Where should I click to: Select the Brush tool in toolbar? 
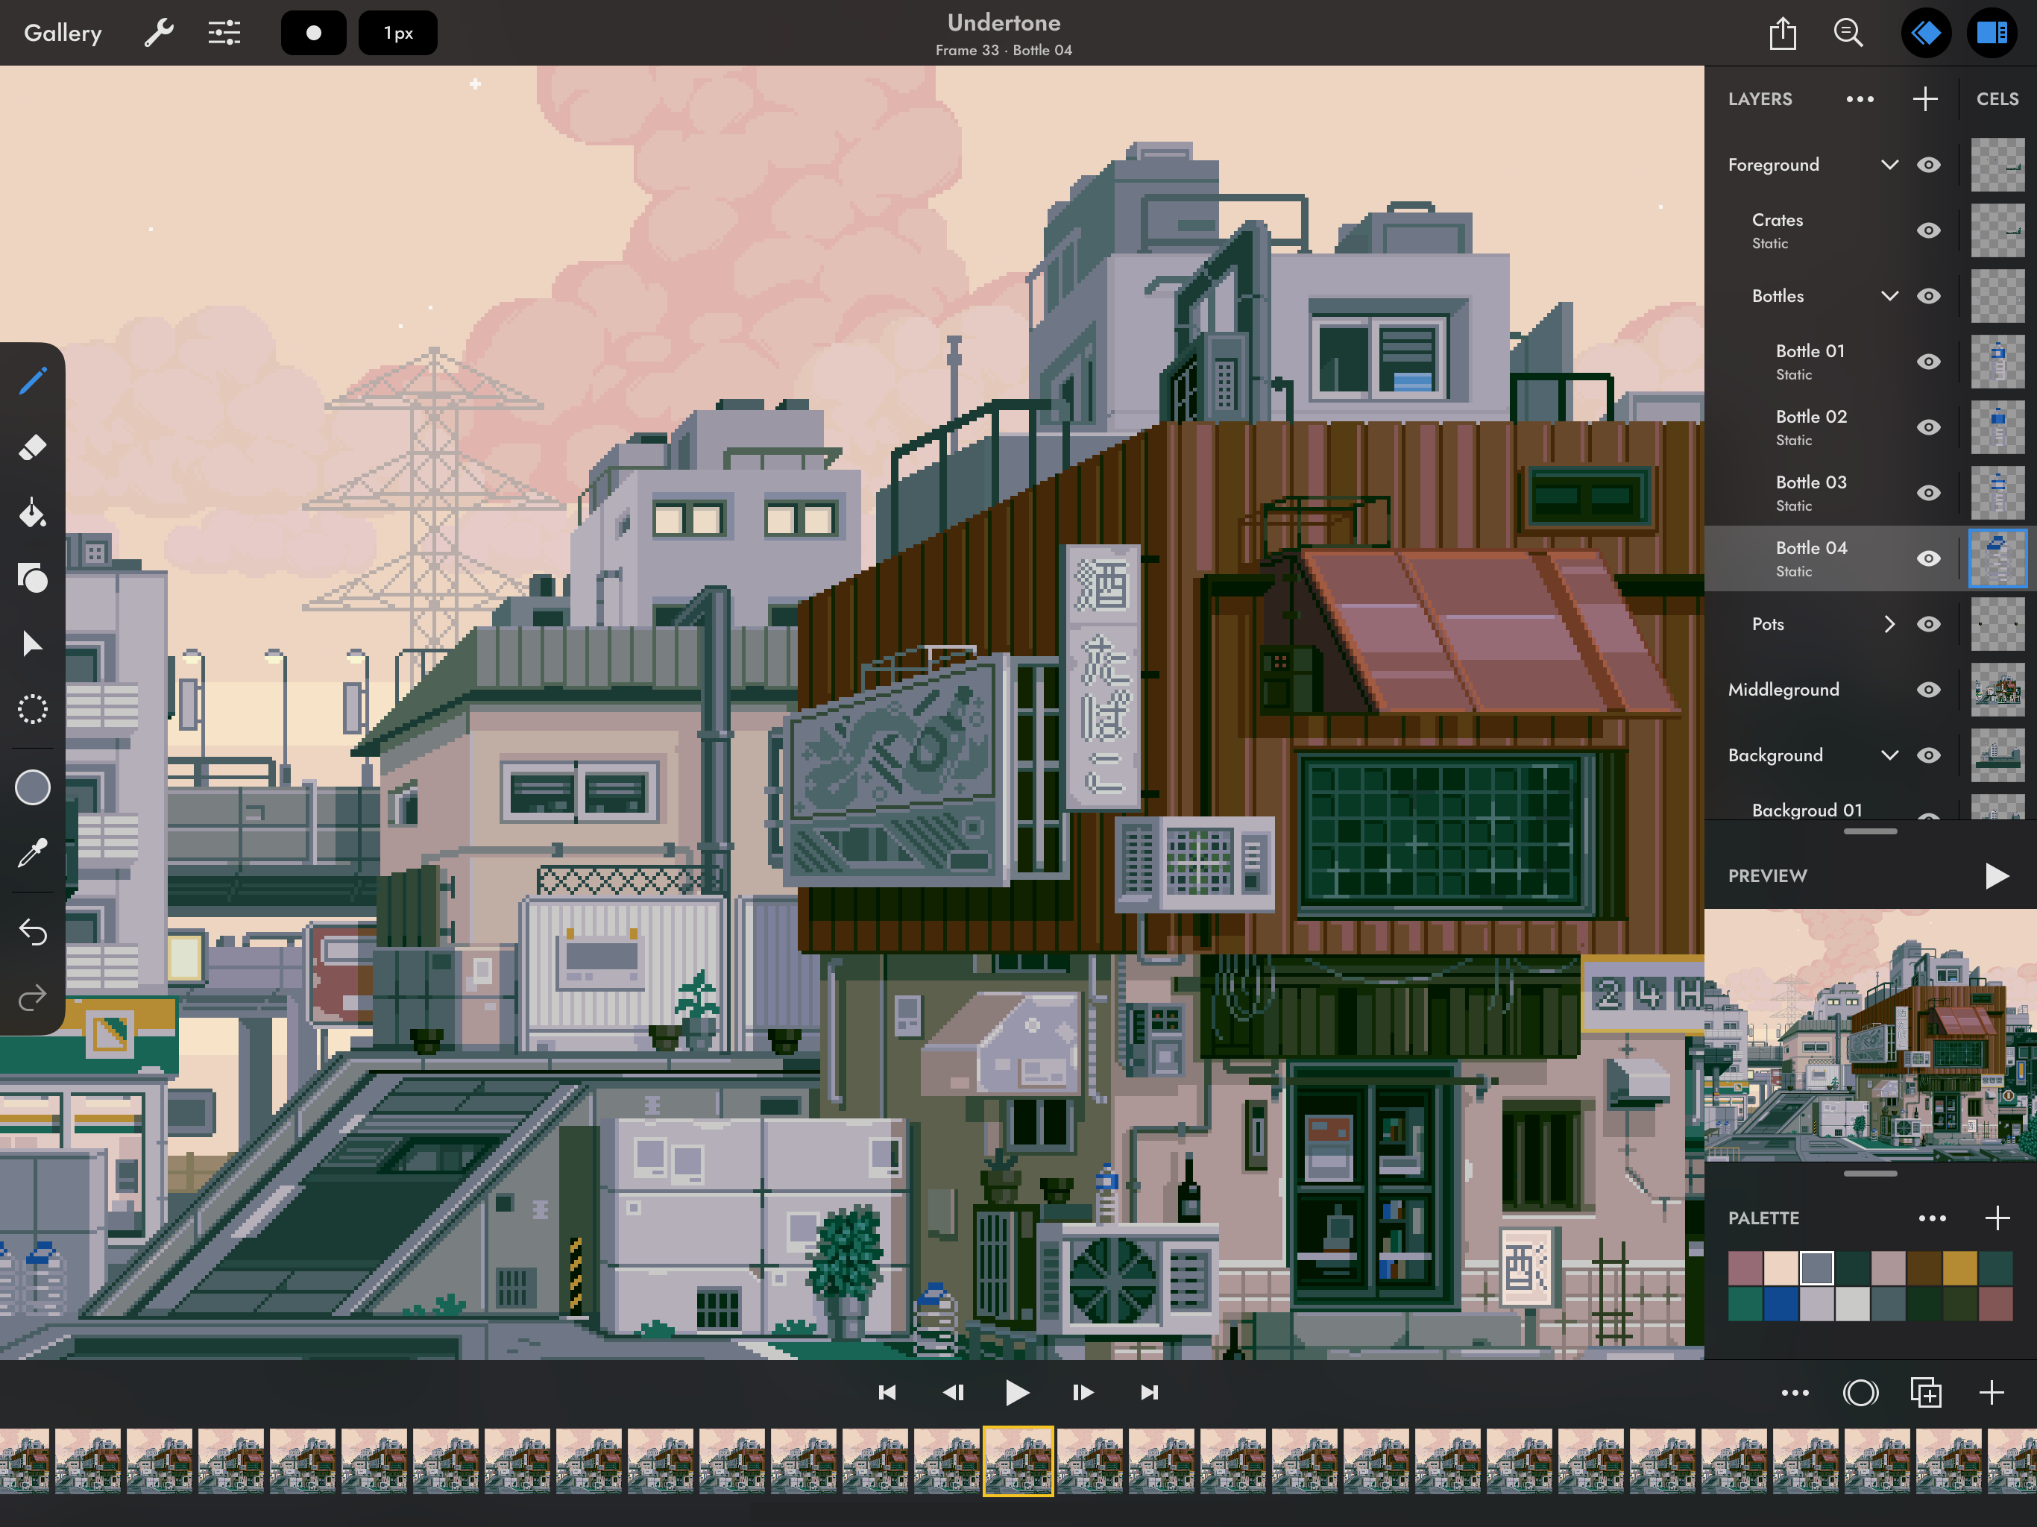coord(32,382)
